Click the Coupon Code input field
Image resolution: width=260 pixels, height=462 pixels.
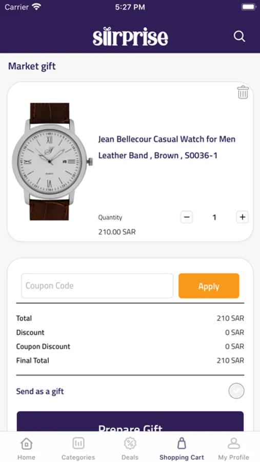[x=97, y=286]
